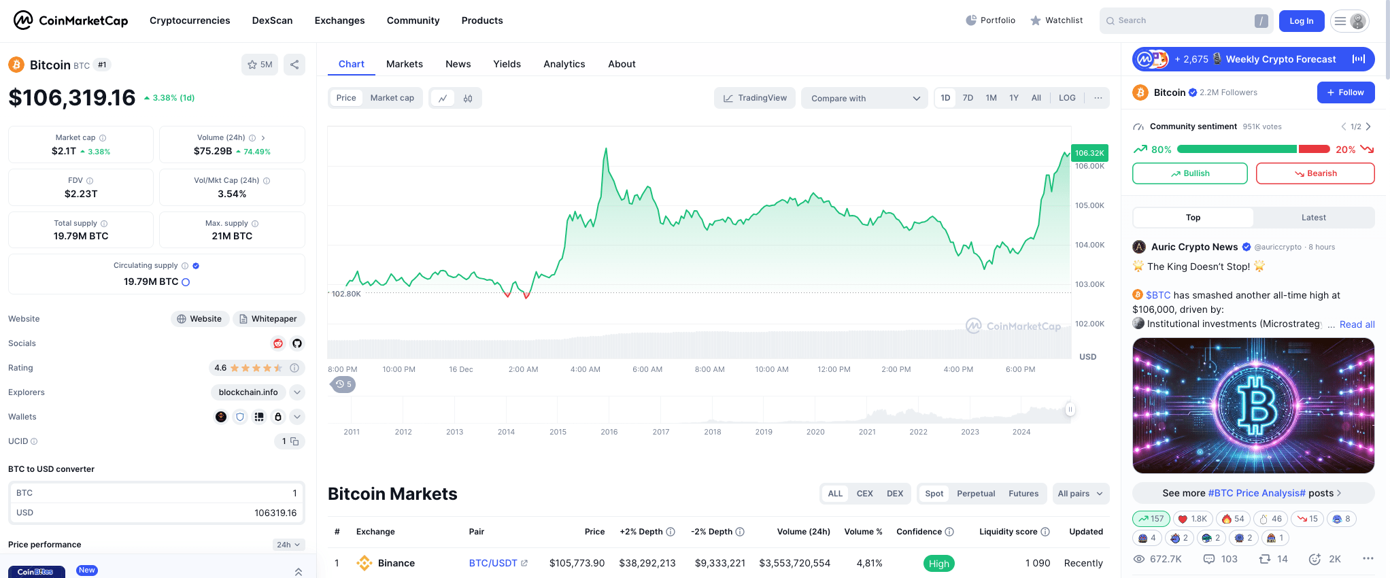
Task: Expand the Wallets list chevron
Action: pos(297,417)
